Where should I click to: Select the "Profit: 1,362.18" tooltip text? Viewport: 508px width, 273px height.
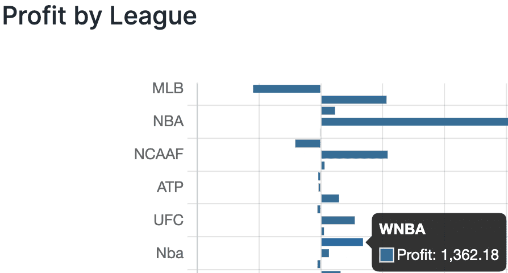[x=448, y=255]
